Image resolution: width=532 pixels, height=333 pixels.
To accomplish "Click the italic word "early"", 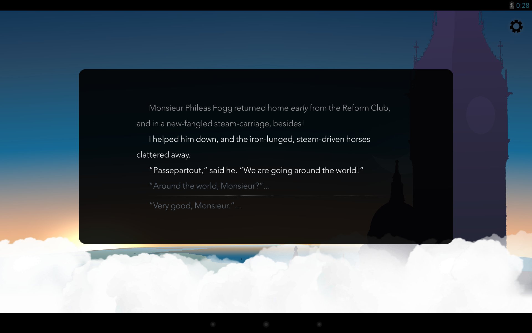I will tap(299, 108).
